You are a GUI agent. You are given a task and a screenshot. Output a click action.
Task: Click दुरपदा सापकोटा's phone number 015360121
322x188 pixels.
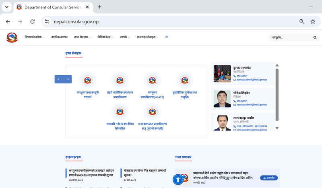242,76
